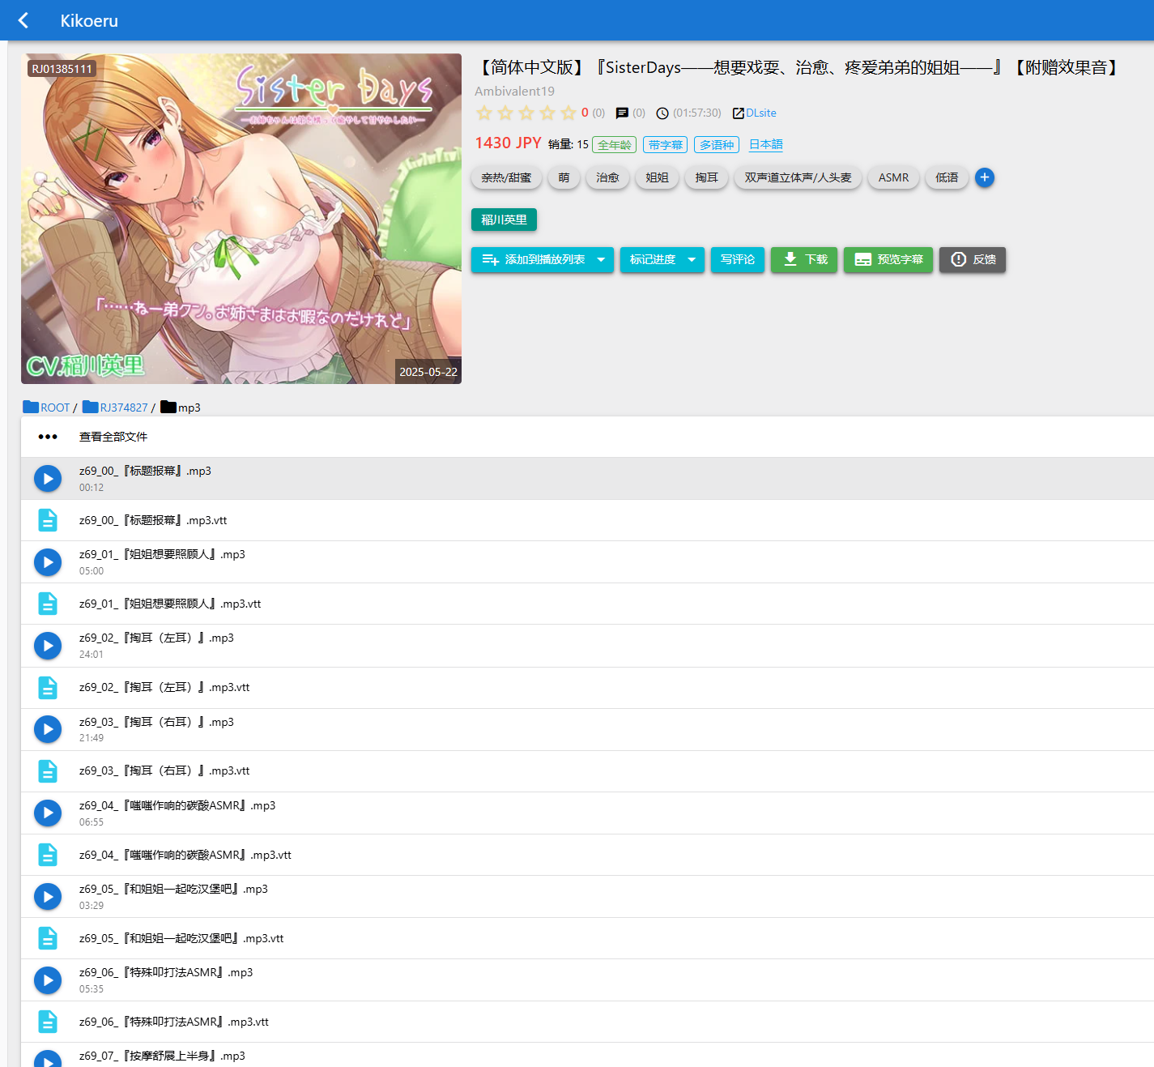Click the back arrow in the header
Viewport: 1154px width, 1067px height.
coord(23,19)
